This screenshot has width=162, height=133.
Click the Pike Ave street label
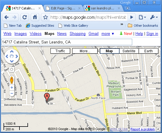(x=78, y=70)
